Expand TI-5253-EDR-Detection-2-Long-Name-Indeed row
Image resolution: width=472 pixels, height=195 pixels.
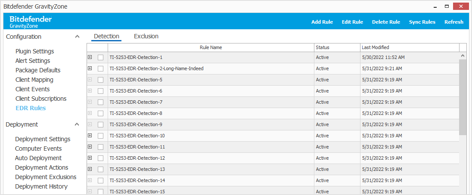click(x=90, y=68)
